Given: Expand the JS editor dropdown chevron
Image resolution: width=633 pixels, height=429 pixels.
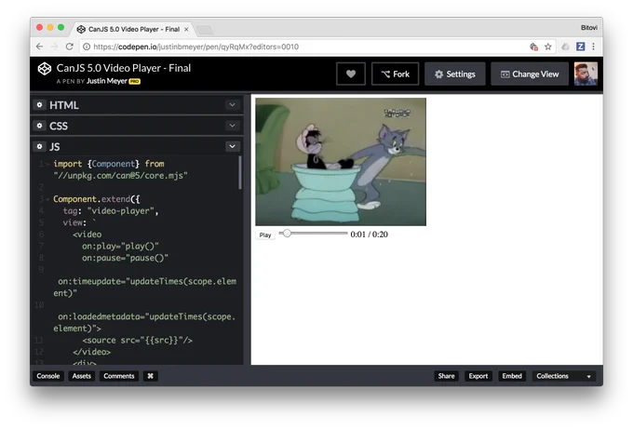Looking at the screenshot, I should [232, 146].
